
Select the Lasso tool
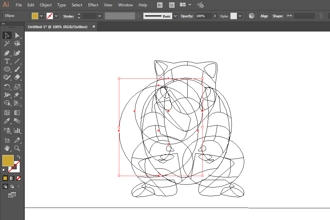coord(17,43)
